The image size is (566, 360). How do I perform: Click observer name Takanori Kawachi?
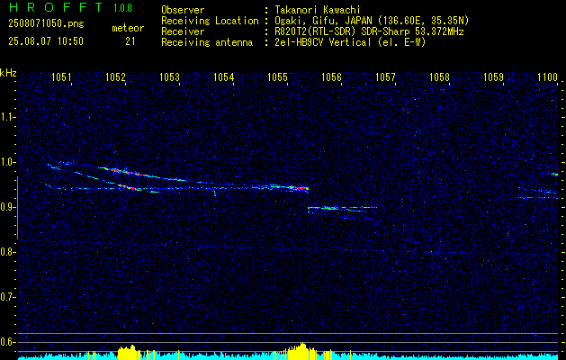click(x=318, y=10)
